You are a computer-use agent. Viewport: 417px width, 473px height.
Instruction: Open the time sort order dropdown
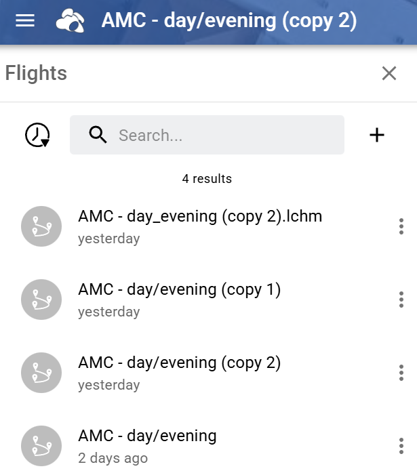37,136
